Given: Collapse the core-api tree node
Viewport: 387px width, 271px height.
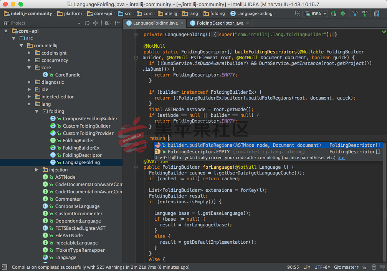Looking at the screenshot, I should coord(6,31).
